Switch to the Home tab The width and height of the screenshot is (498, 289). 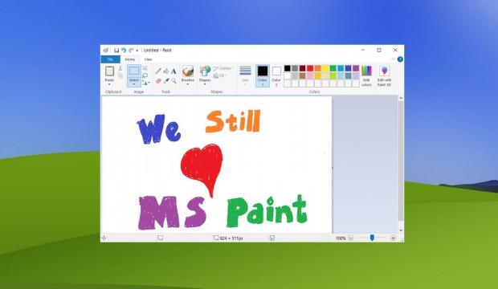[129, 59]
